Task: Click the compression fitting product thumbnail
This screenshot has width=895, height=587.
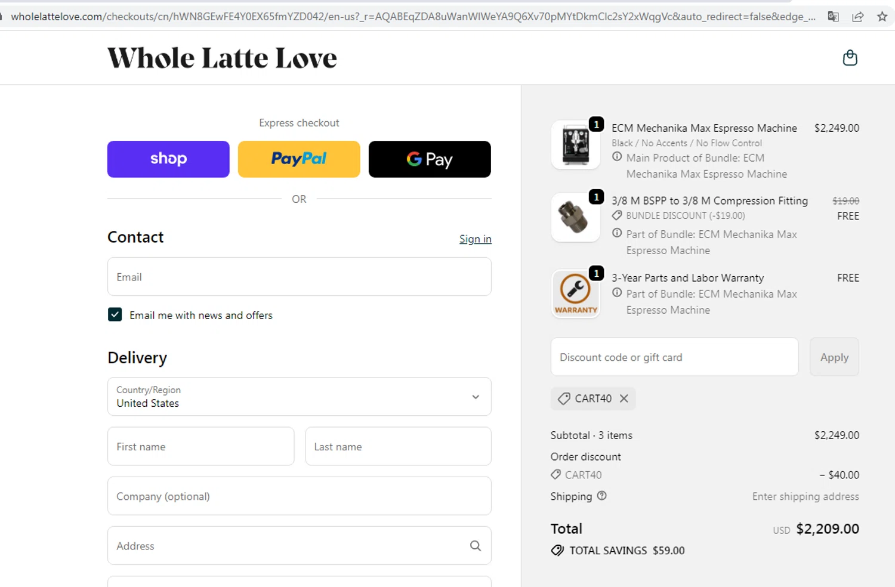Action: point(576,217)
